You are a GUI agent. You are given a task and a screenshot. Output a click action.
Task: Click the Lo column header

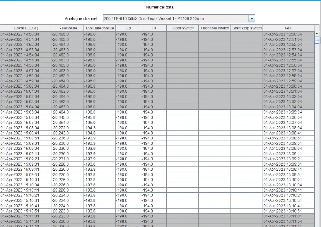pos(128,28)
